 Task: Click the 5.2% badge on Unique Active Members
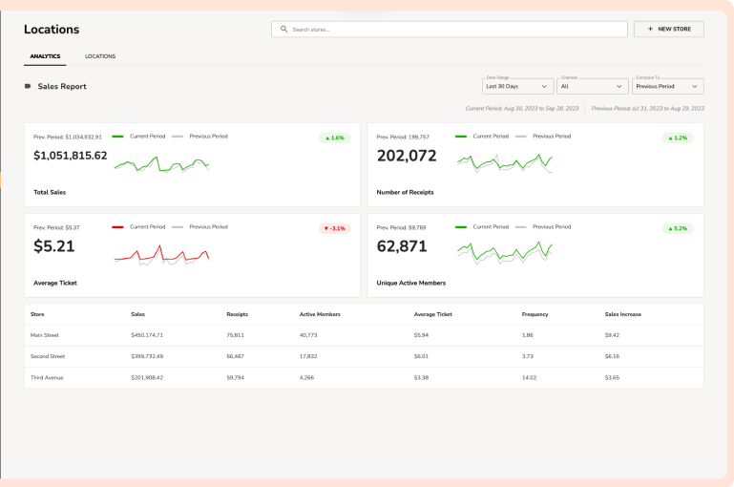coord(678,228)
